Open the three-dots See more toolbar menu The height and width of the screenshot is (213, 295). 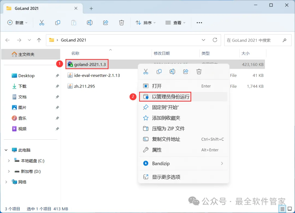(x=199, y=23)
